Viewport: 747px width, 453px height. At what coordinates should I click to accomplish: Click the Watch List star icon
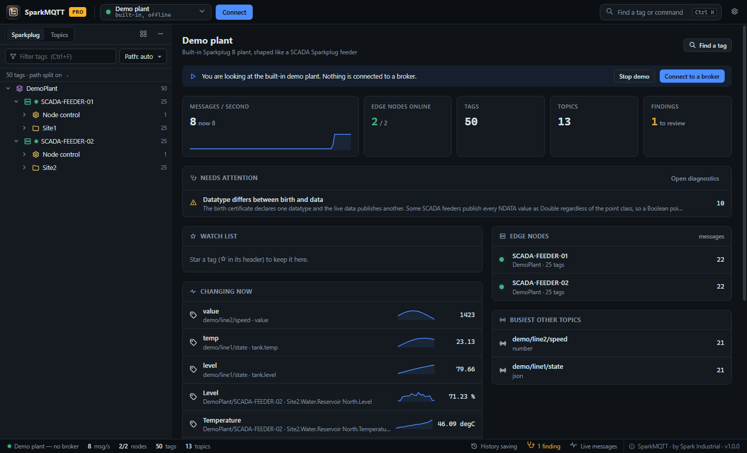tap(193, 236)
